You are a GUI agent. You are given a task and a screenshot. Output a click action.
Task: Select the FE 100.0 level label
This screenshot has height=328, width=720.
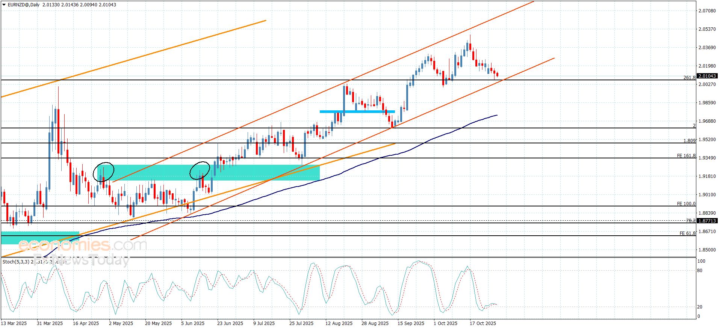point(686,204)
